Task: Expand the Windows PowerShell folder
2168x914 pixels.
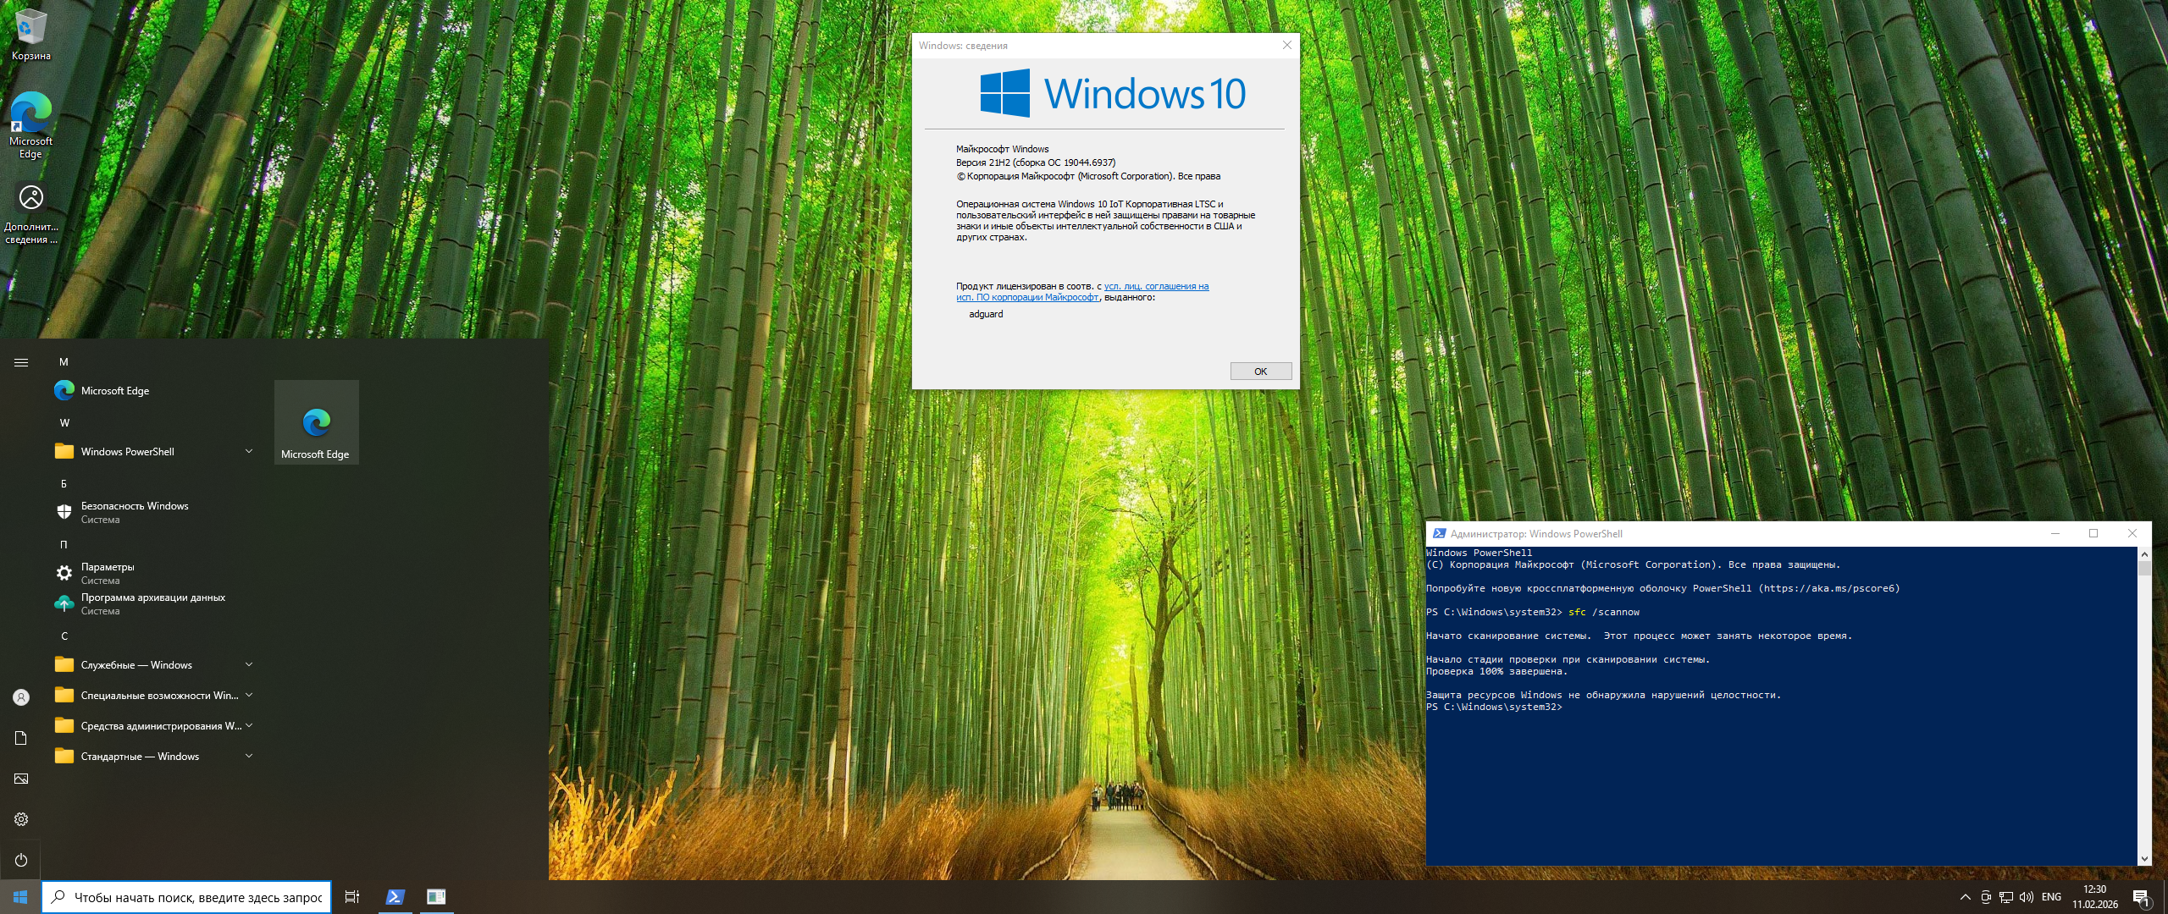Action: tap(153, 452)
